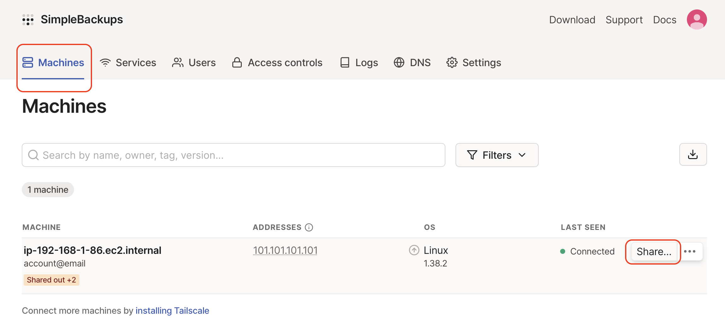Image resolution: width=725 pixels, height=320 pixels.
Task: Expand the OS version details arrow icon
Action: point(414,250)
